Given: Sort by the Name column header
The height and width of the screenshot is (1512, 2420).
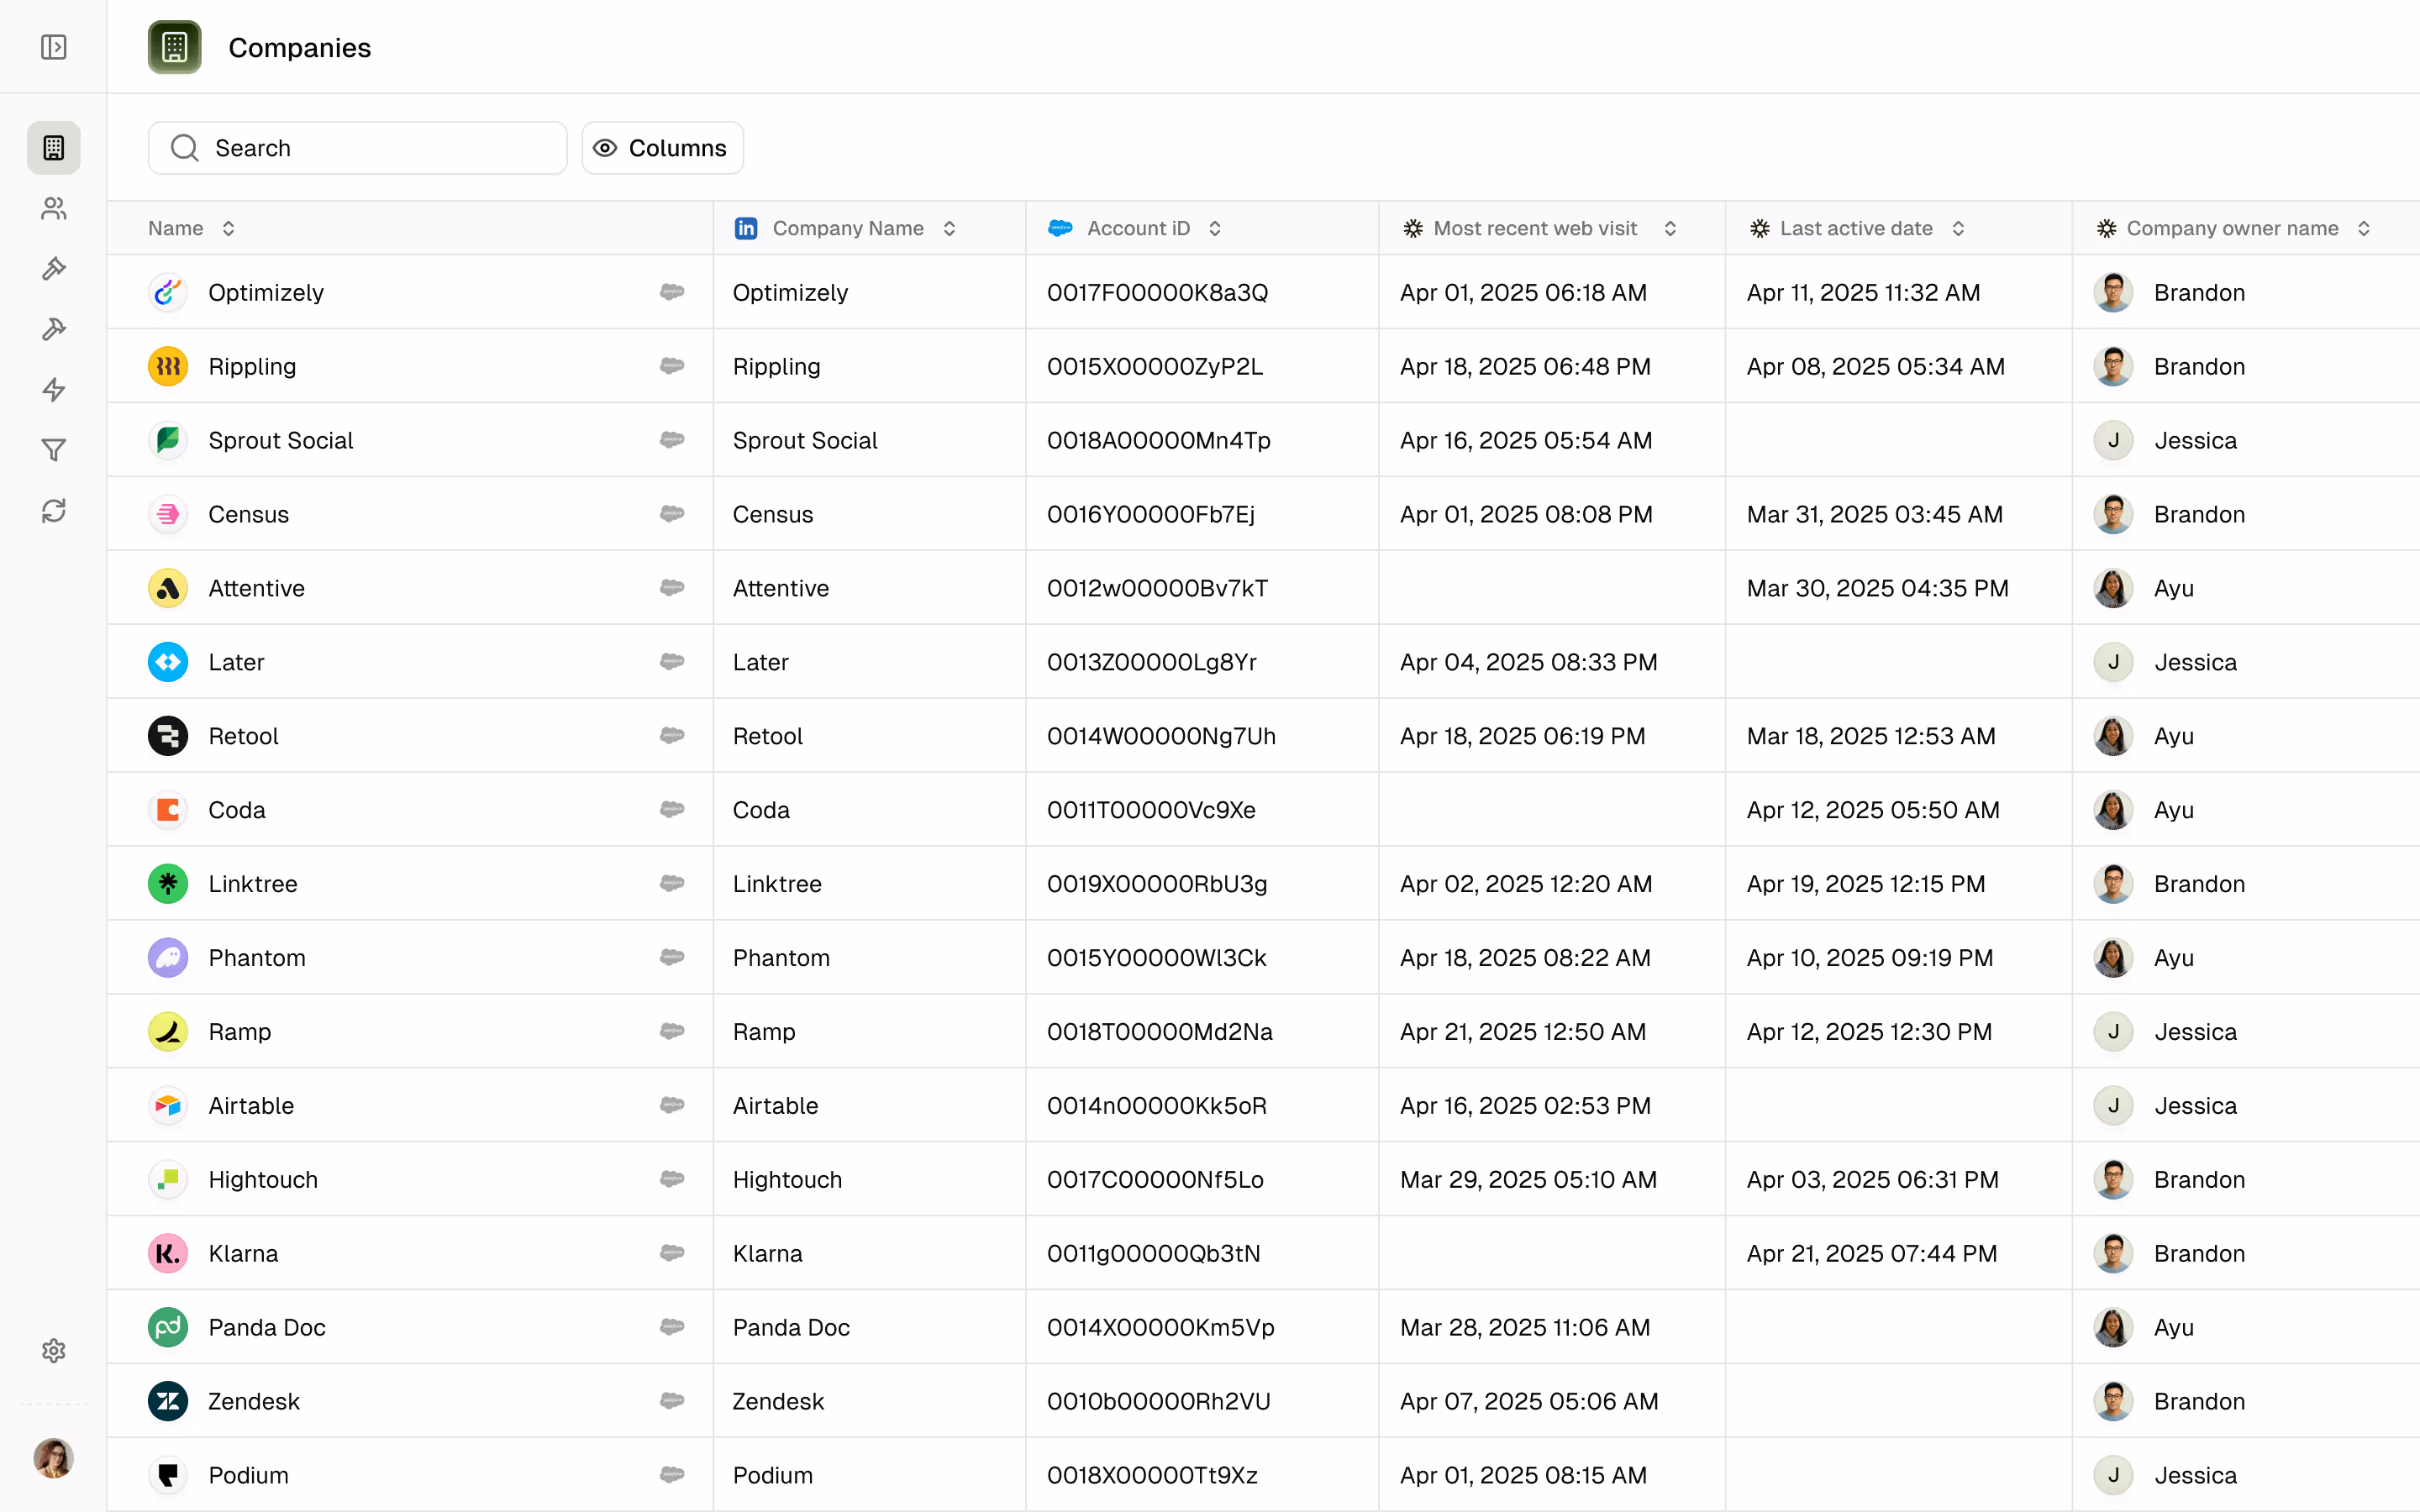Looking at the screenshot, I should click(192, 228).
